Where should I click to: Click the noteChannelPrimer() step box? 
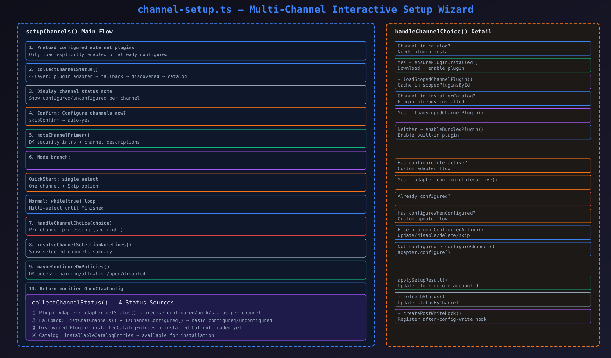tap(196, 139)
